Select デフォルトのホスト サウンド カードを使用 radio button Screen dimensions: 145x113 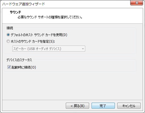8,35
